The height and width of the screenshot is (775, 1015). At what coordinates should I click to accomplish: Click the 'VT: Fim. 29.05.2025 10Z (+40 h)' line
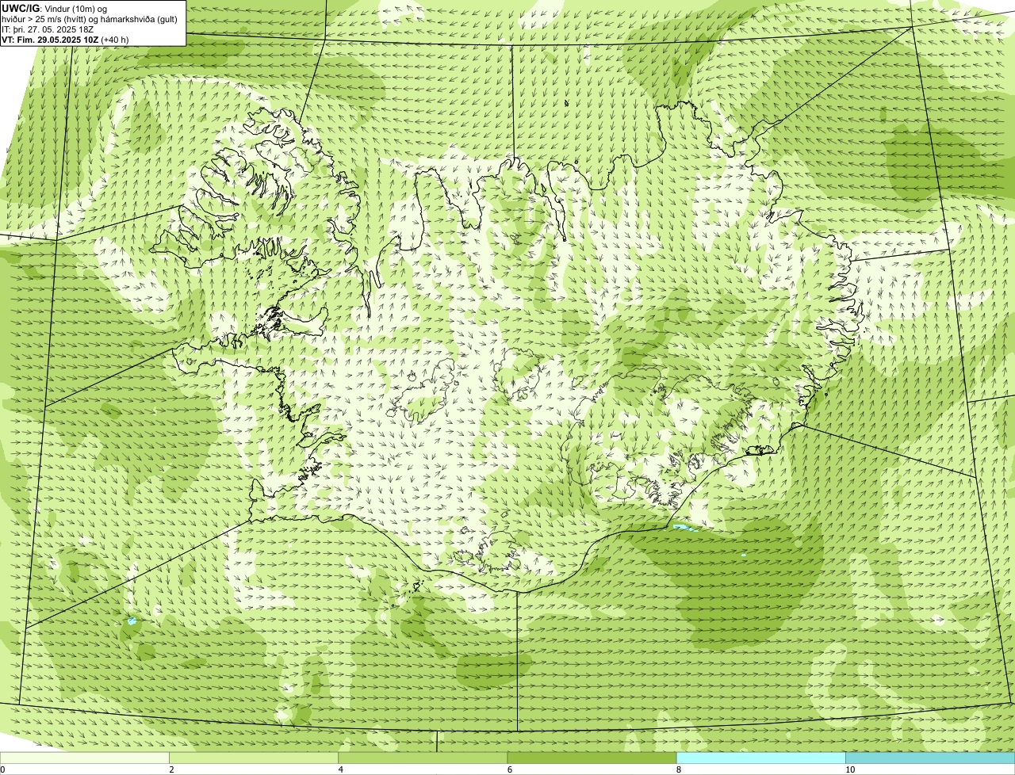click(x=65, y=39)
